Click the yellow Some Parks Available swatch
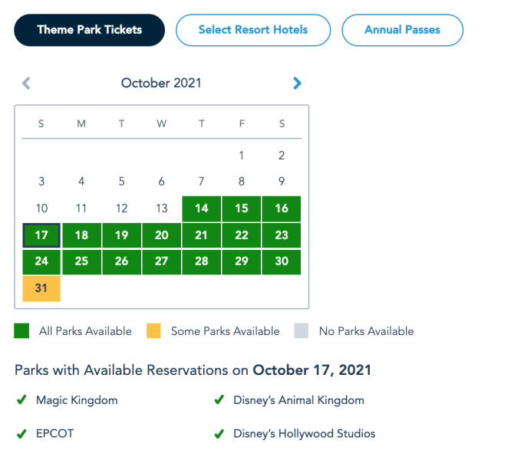 point(153,331)
